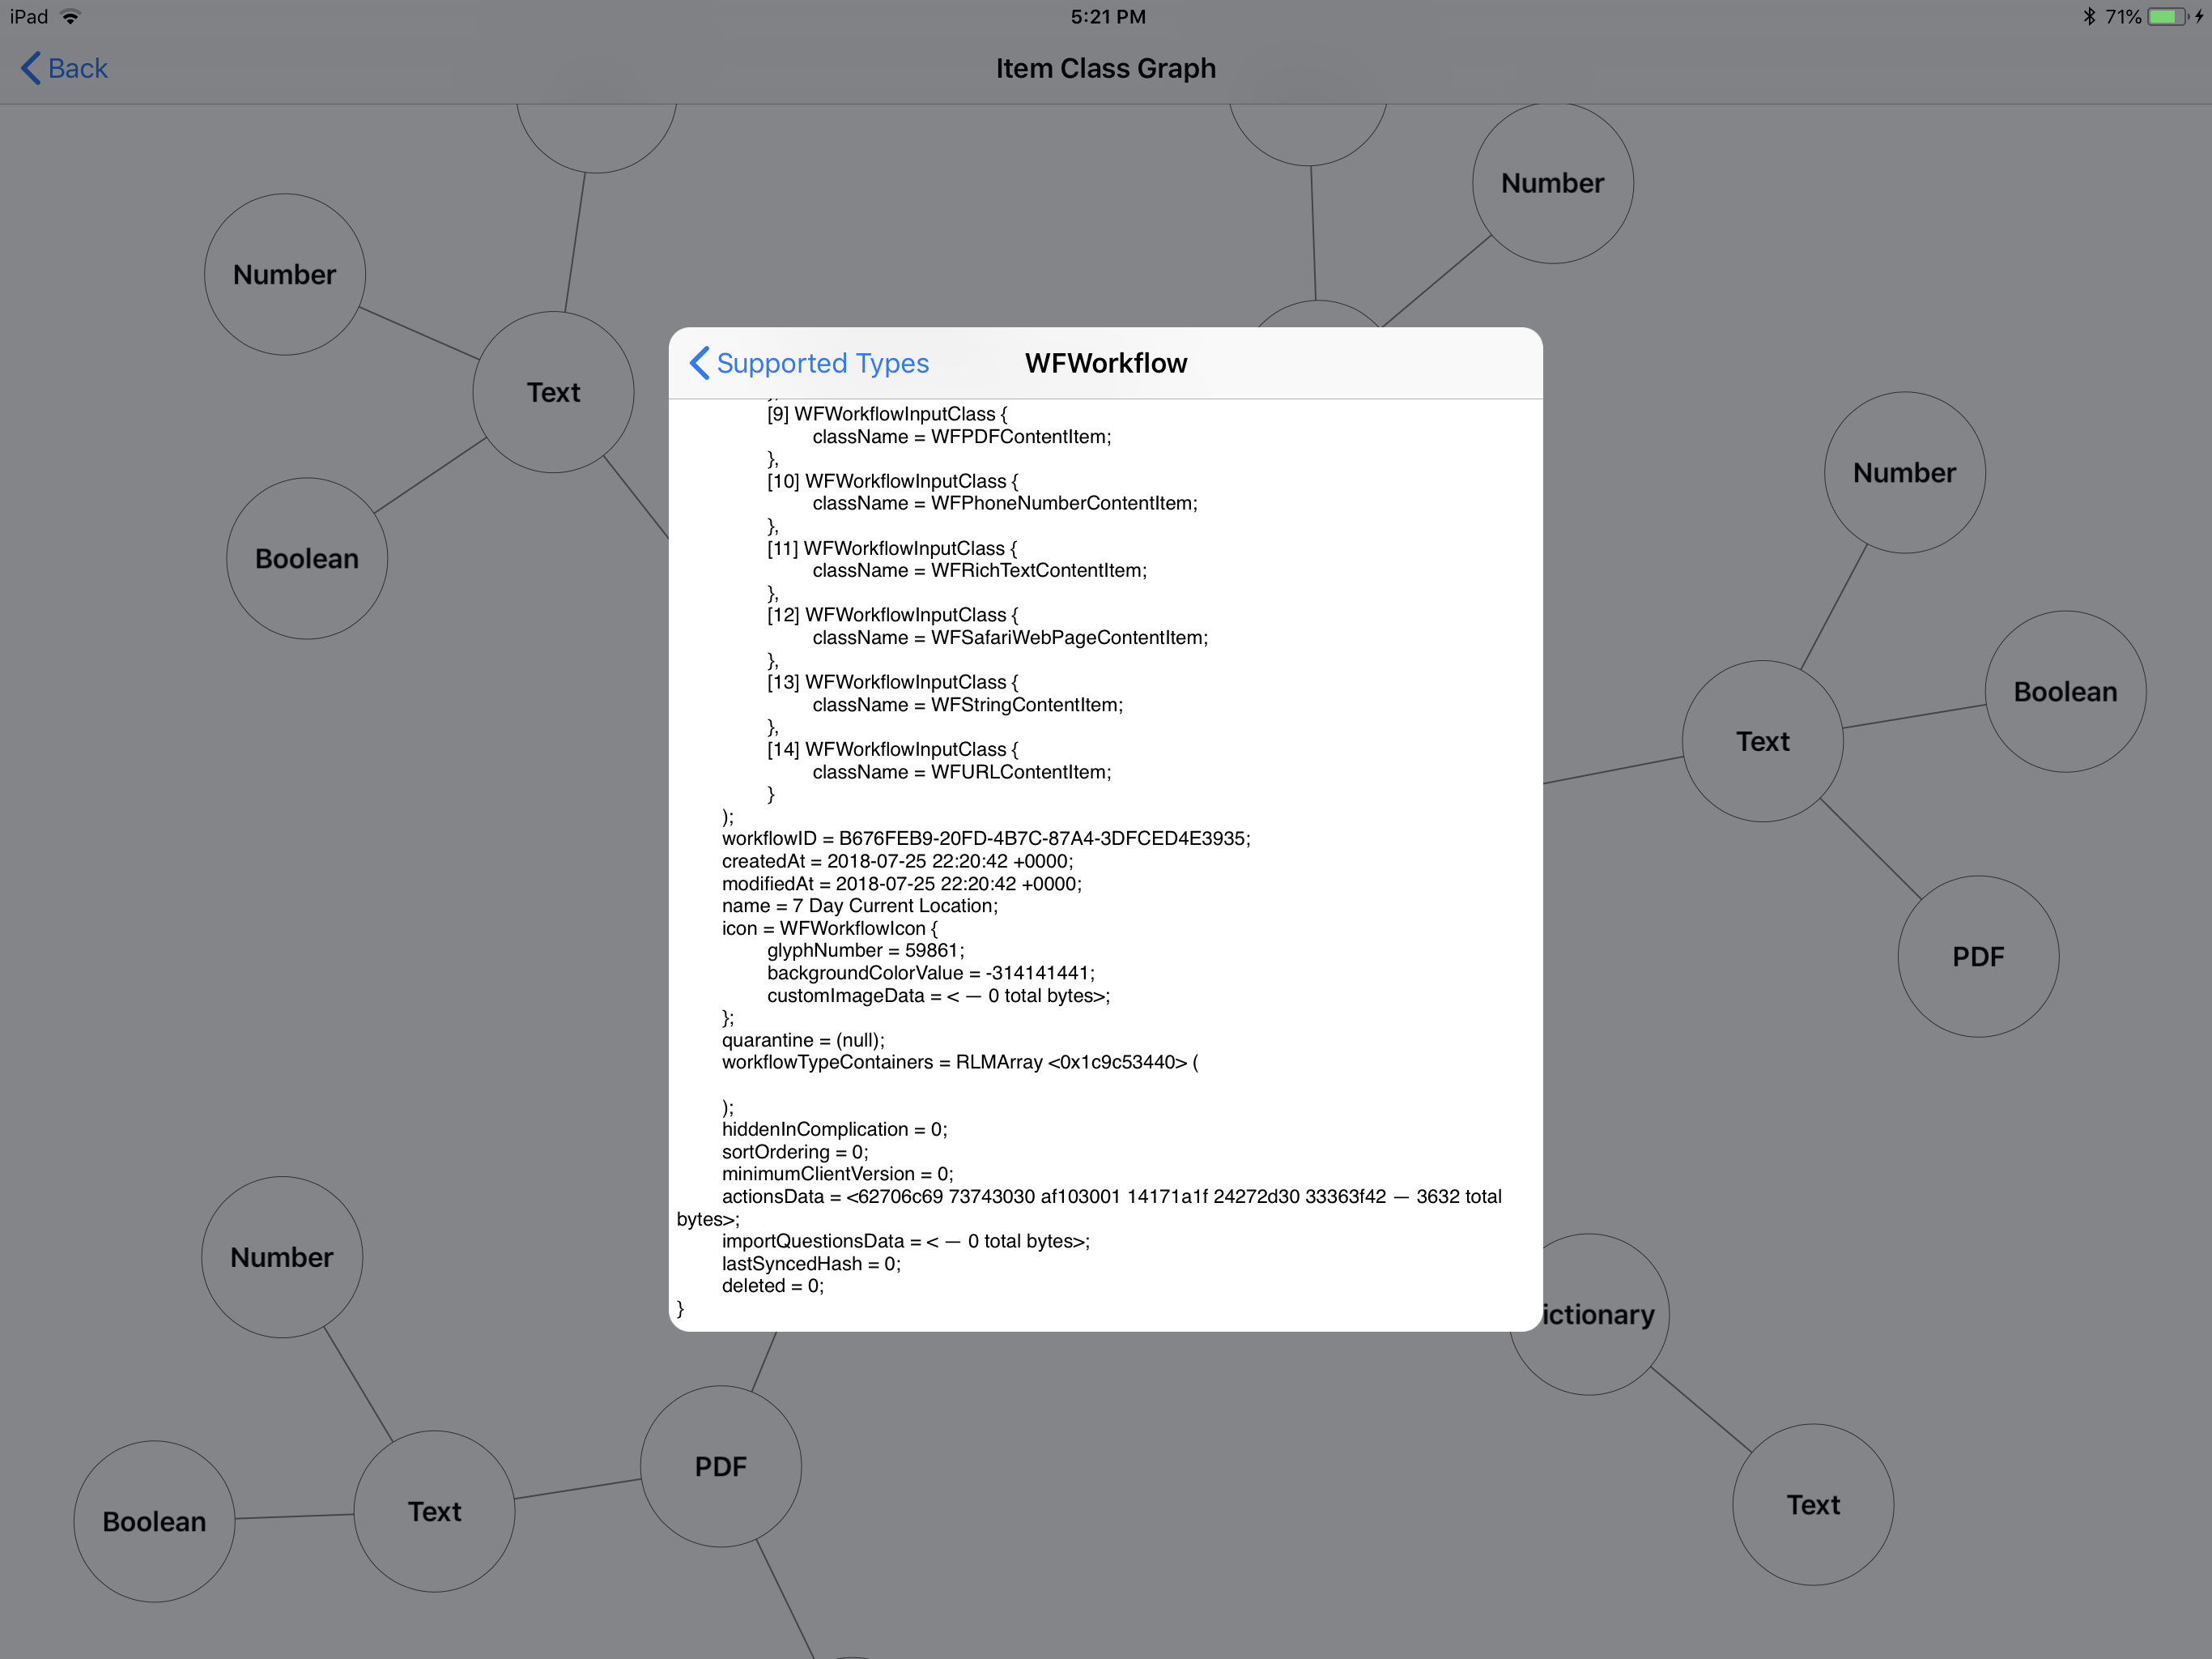Tap the name = 7 Day Current Location line
Viewport: 2212px width, 1659px height.
point(860,906)
